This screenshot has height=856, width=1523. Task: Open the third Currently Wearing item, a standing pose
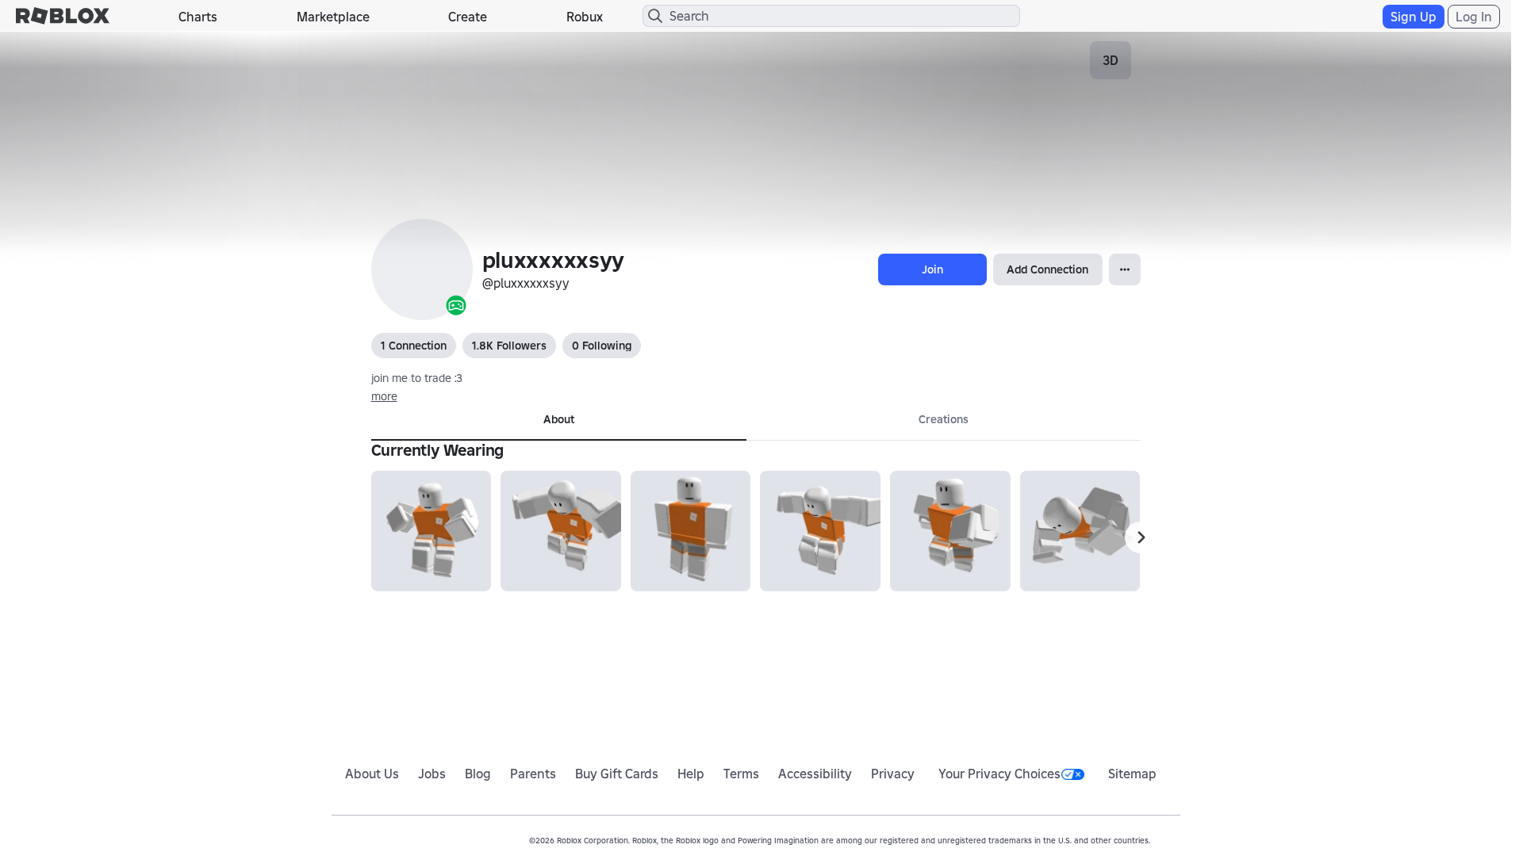(x=690, y=531)
